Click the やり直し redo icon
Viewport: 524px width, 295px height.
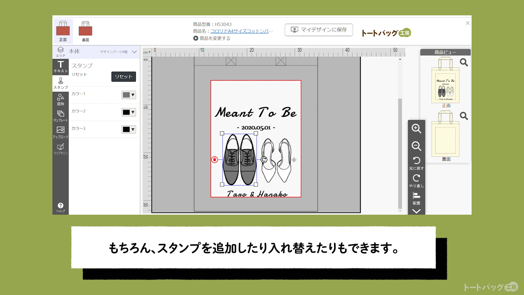click(416, 181)
